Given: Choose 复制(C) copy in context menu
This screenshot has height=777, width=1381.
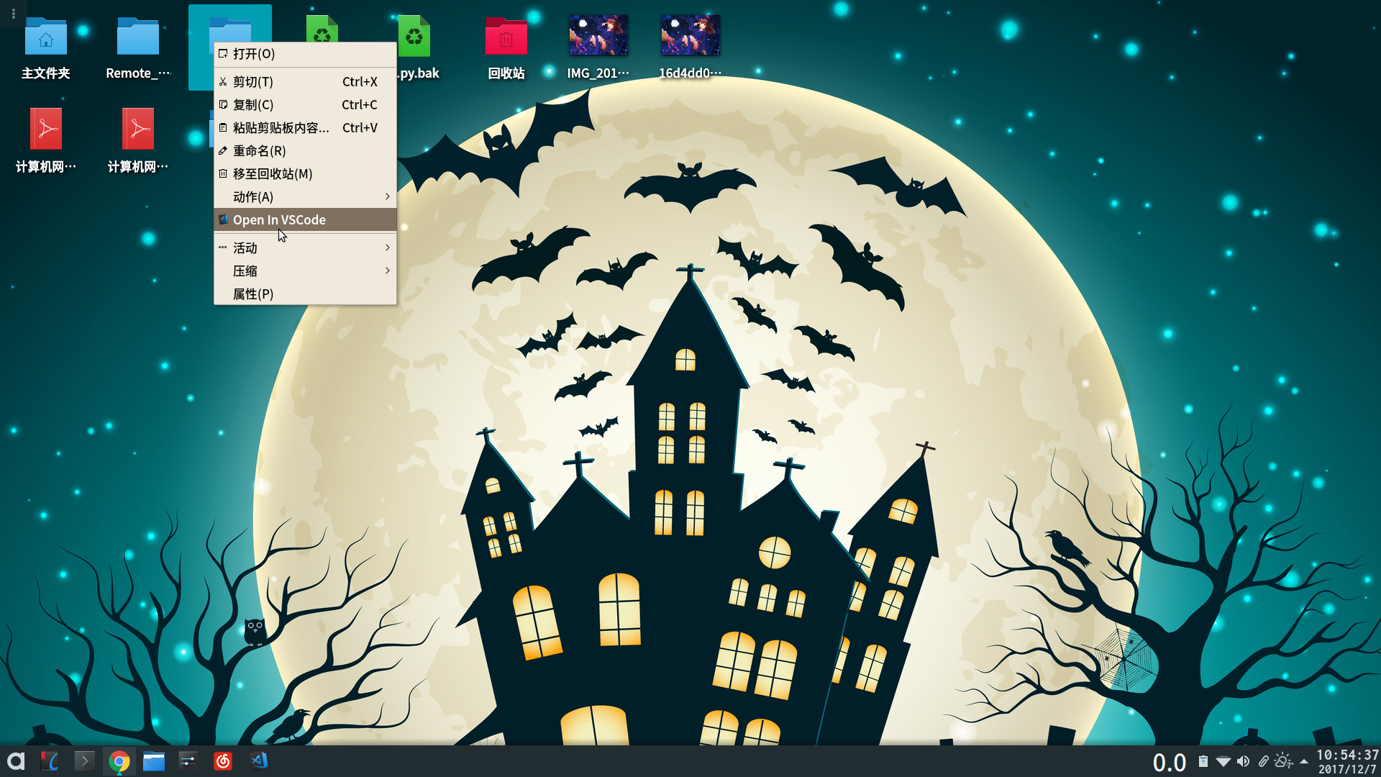Looking at the screenshot, I should click(305, 105).
